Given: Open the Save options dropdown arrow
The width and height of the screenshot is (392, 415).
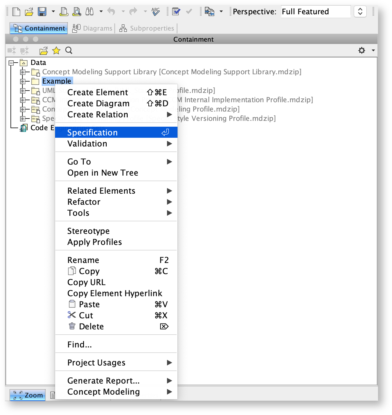Looking at the screenshot, I should coord(53,12).
